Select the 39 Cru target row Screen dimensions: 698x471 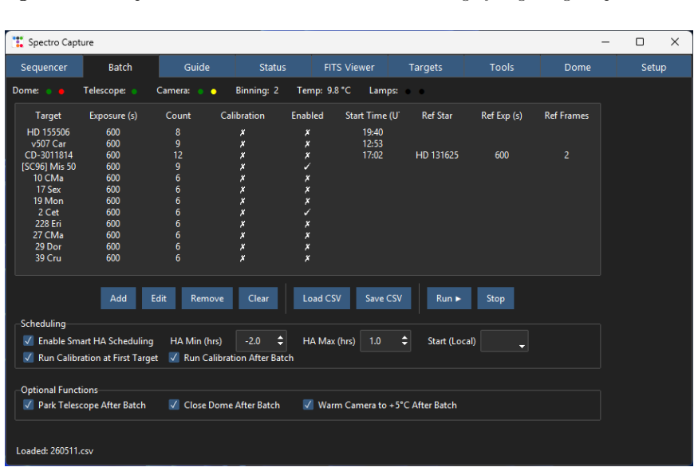[308, 258]
